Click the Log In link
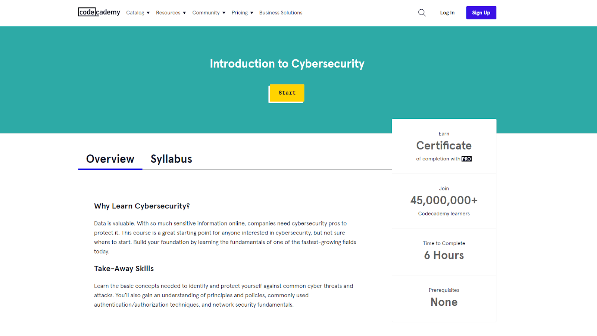This screenshot has width=597, height=336. 447,13
